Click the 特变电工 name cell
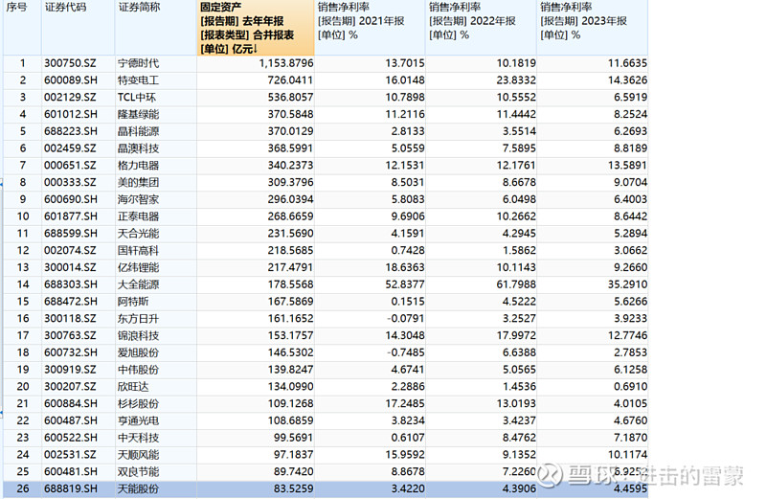Viewport: 766px width, 499px height. [x=138, y=80]
